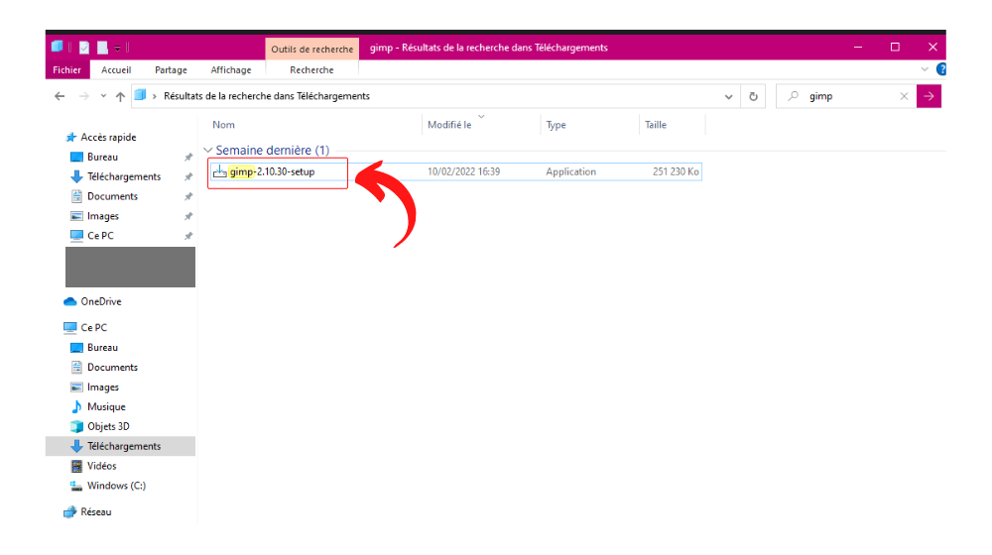Screen dimensions: 992x555
Task: Expand the ribbon with the chevron
Action: click(925, 69)
